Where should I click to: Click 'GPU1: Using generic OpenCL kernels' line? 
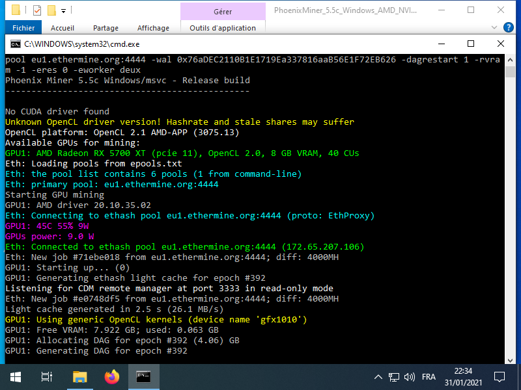tap(156, 319)
